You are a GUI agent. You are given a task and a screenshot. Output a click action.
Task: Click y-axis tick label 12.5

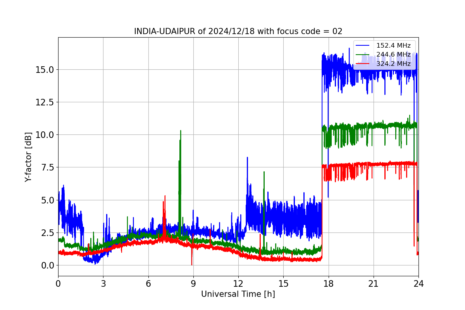coord(44,102)
